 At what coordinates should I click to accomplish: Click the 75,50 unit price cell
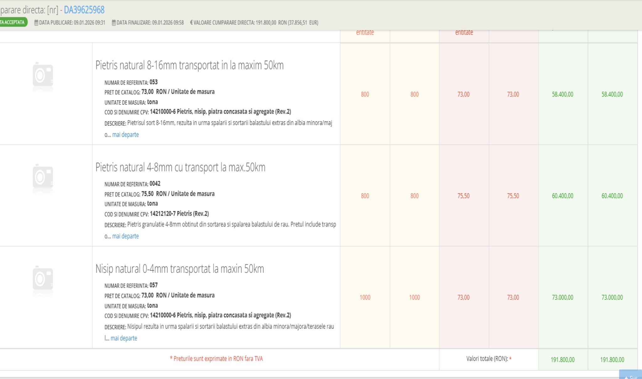463,196
